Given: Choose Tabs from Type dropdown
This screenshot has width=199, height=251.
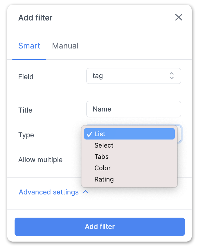Looking at the screenshot, I should (x=101, y=157).
